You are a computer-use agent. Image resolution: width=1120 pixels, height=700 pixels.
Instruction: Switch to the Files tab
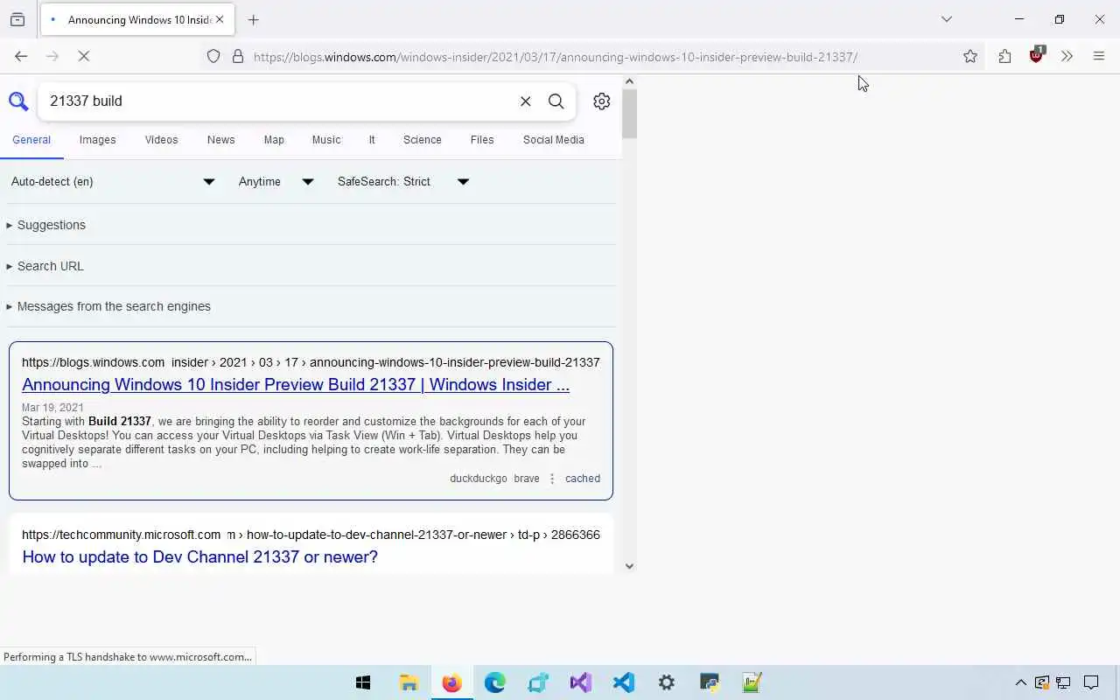coord(482,140)
